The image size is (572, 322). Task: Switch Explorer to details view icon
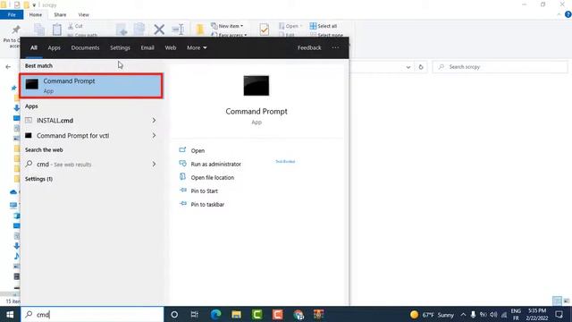point(557,301)
